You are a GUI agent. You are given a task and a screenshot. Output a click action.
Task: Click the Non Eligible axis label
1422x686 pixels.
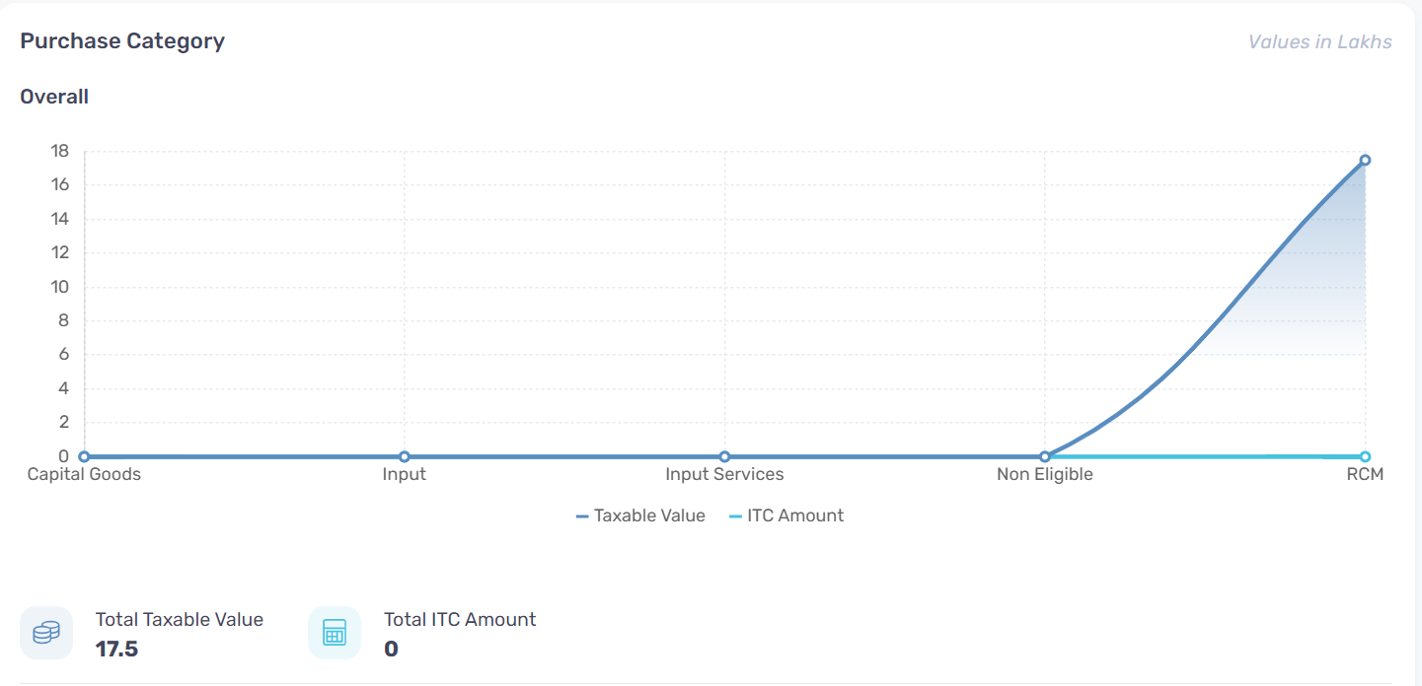click(x=1045, y=475)
